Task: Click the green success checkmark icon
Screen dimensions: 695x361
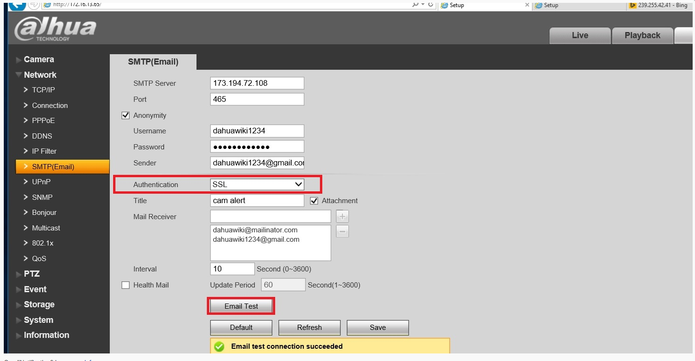Action: (219, 346)
